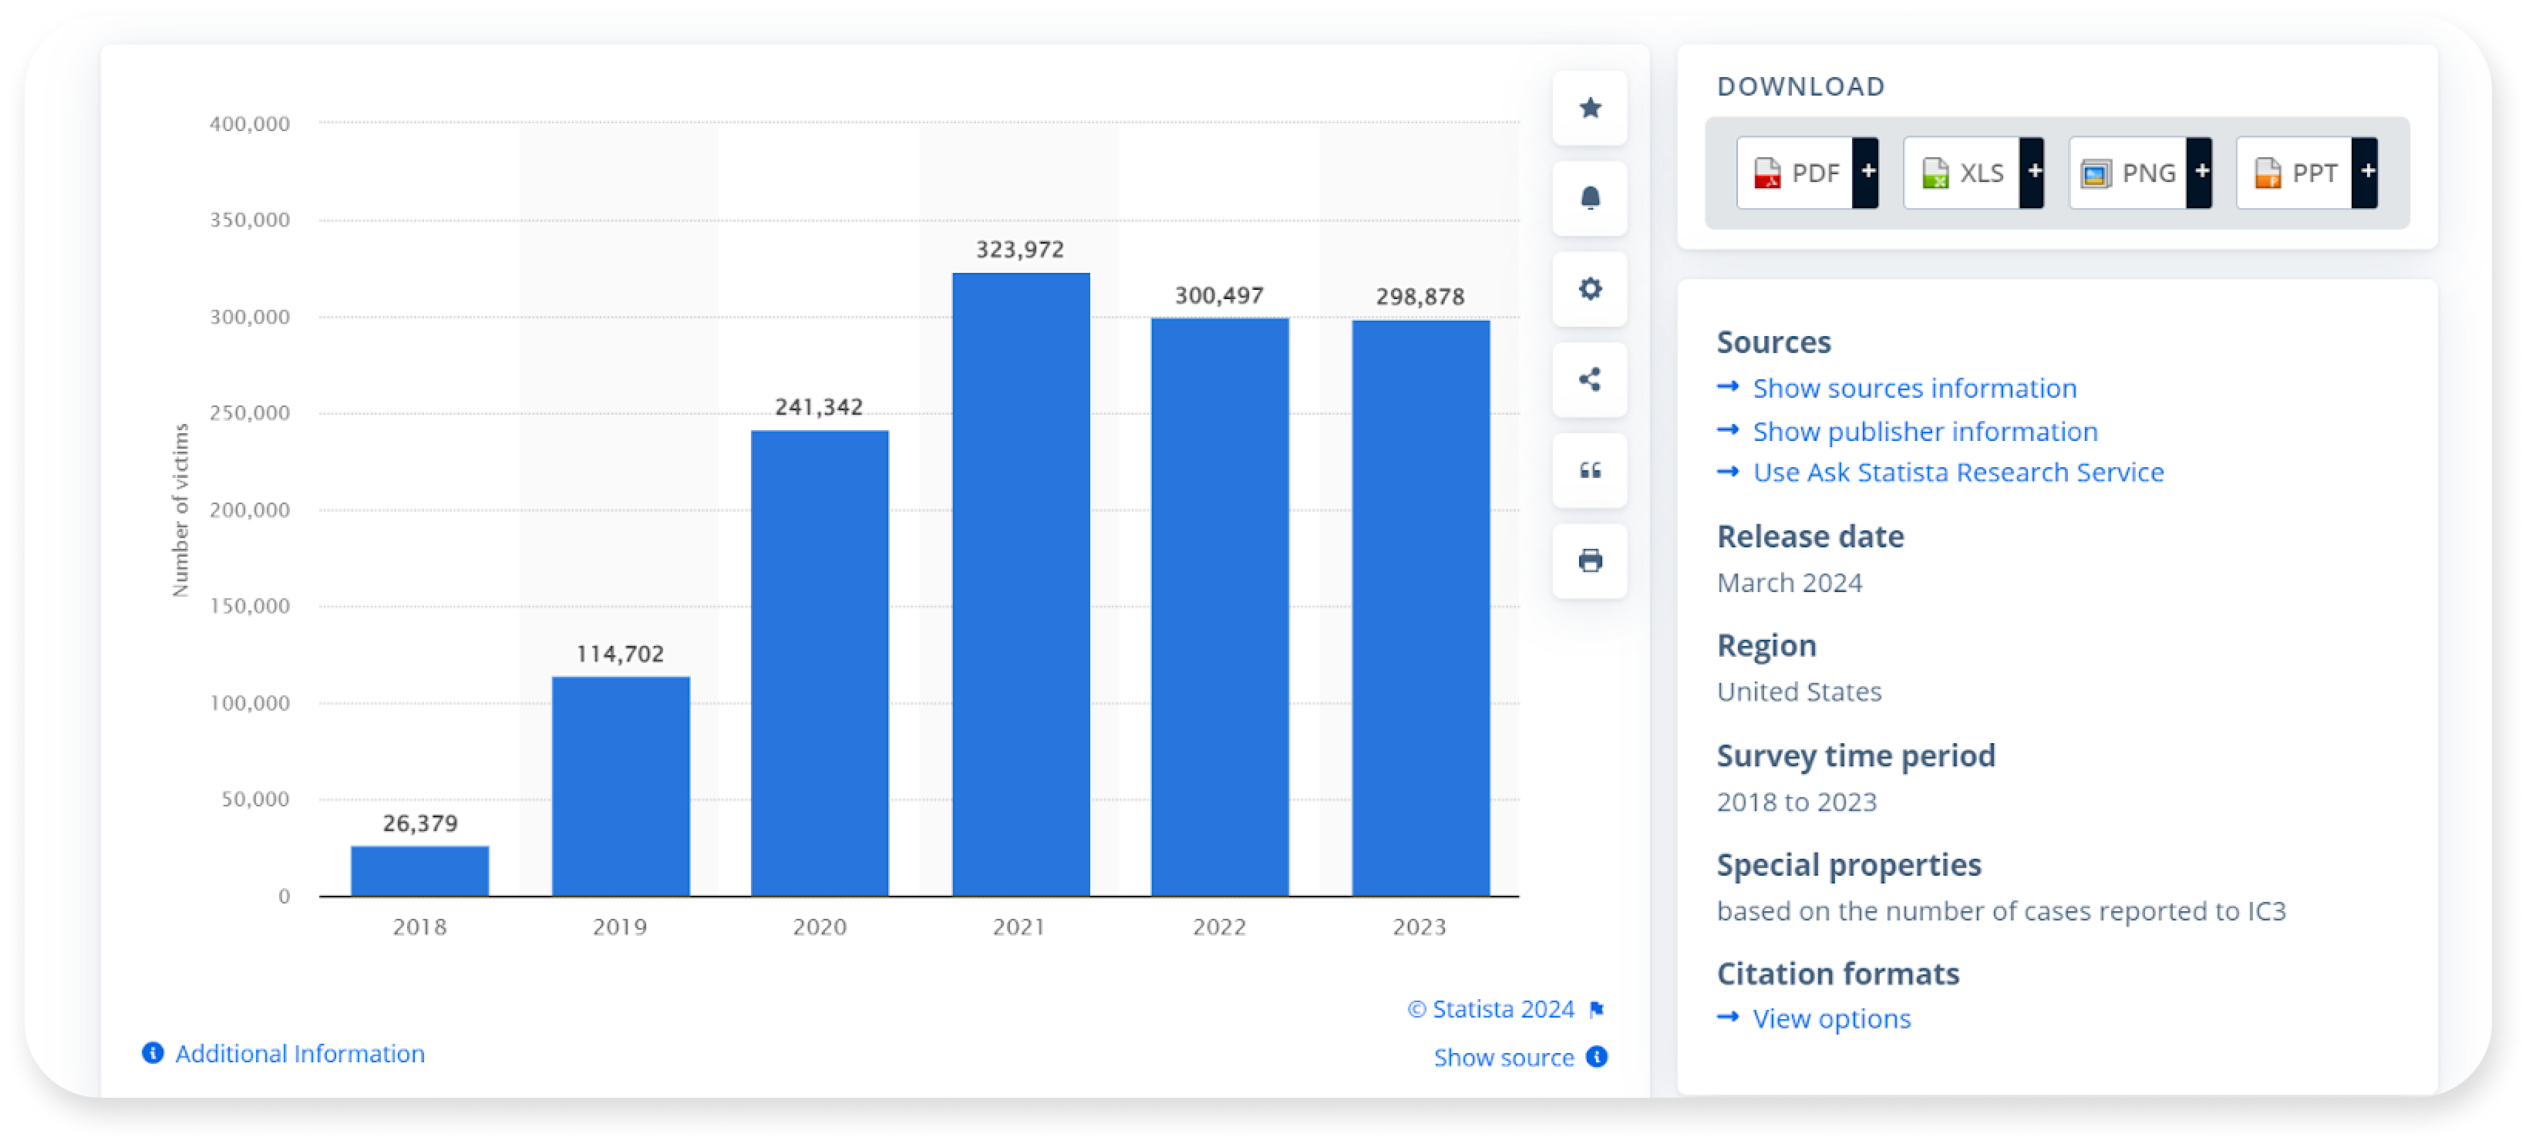Click the settings gear icon
The height and width of the screenshot is (1144, 2529).
[x=1592, y=288]
